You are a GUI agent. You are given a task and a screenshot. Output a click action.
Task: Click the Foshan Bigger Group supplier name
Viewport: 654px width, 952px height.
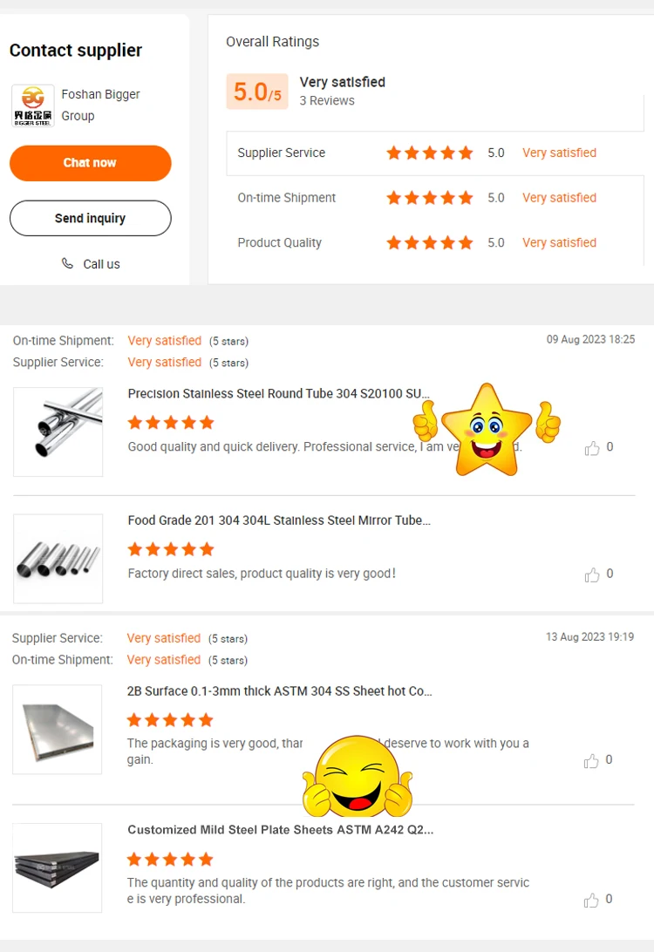[101, 105]
